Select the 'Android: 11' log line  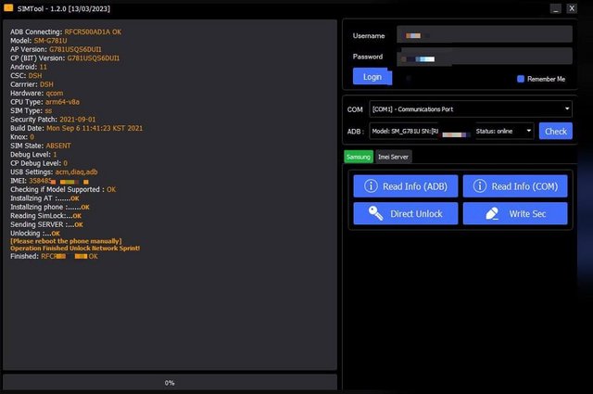click(29, 67)
